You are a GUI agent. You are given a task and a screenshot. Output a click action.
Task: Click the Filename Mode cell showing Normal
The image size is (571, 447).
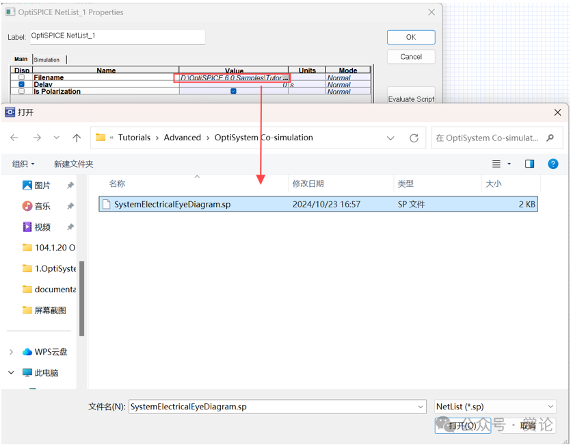point(348,77)
